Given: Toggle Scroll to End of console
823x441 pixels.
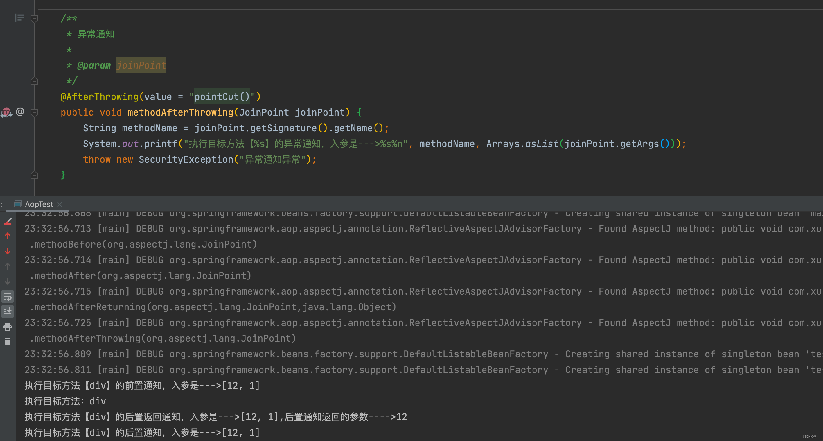Looking at the screenshot, I should click(8, 311).
